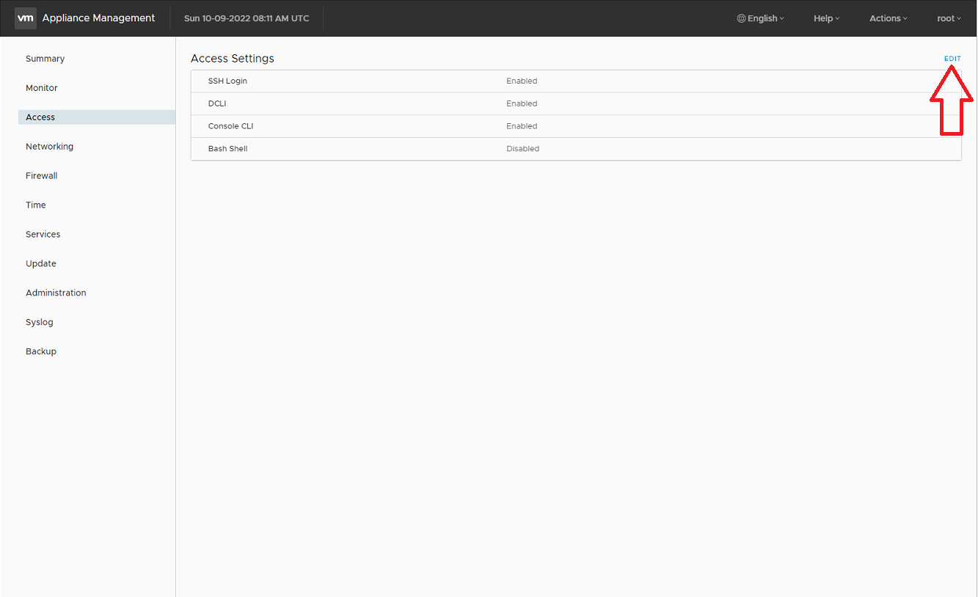Image resolution: width=978 pixels, height=597 pixels.
Task: Go to the Summary page
Action: tap(45, 59)
